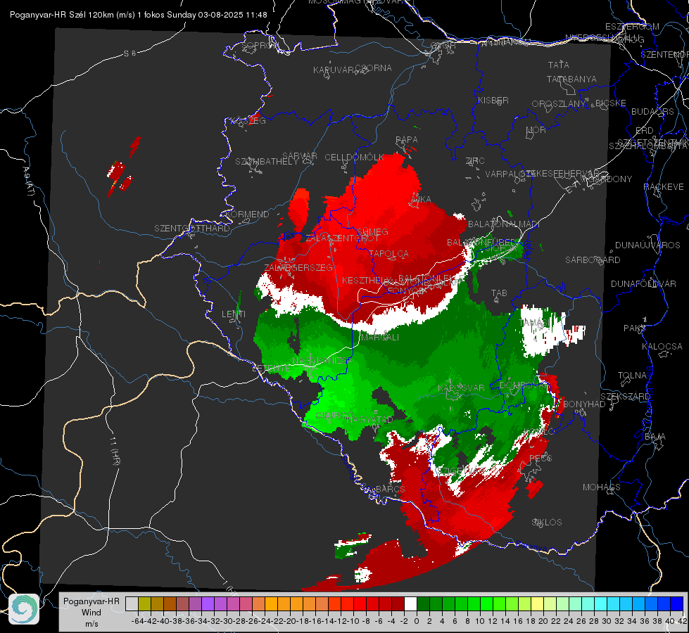Click the 'ZIRC' city label
Viewport: 689px width, 633px height.
[475, 161]
